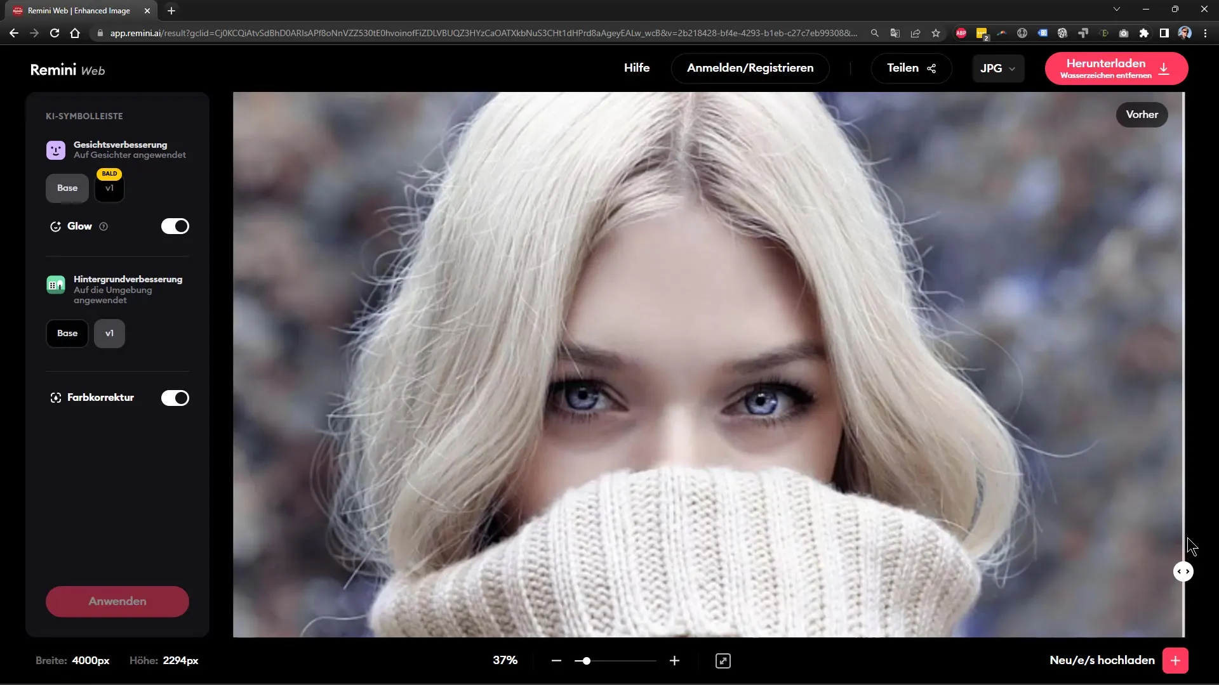Click the Teilen share button
Screen dimensions: 1219x685
click(x=911, y=68)
